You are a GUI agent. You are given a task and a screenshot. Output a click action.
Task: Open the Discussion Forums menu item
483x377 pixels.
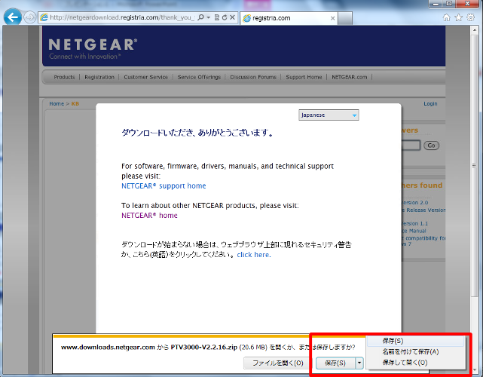pyautogui.click(x=253, y=77)
